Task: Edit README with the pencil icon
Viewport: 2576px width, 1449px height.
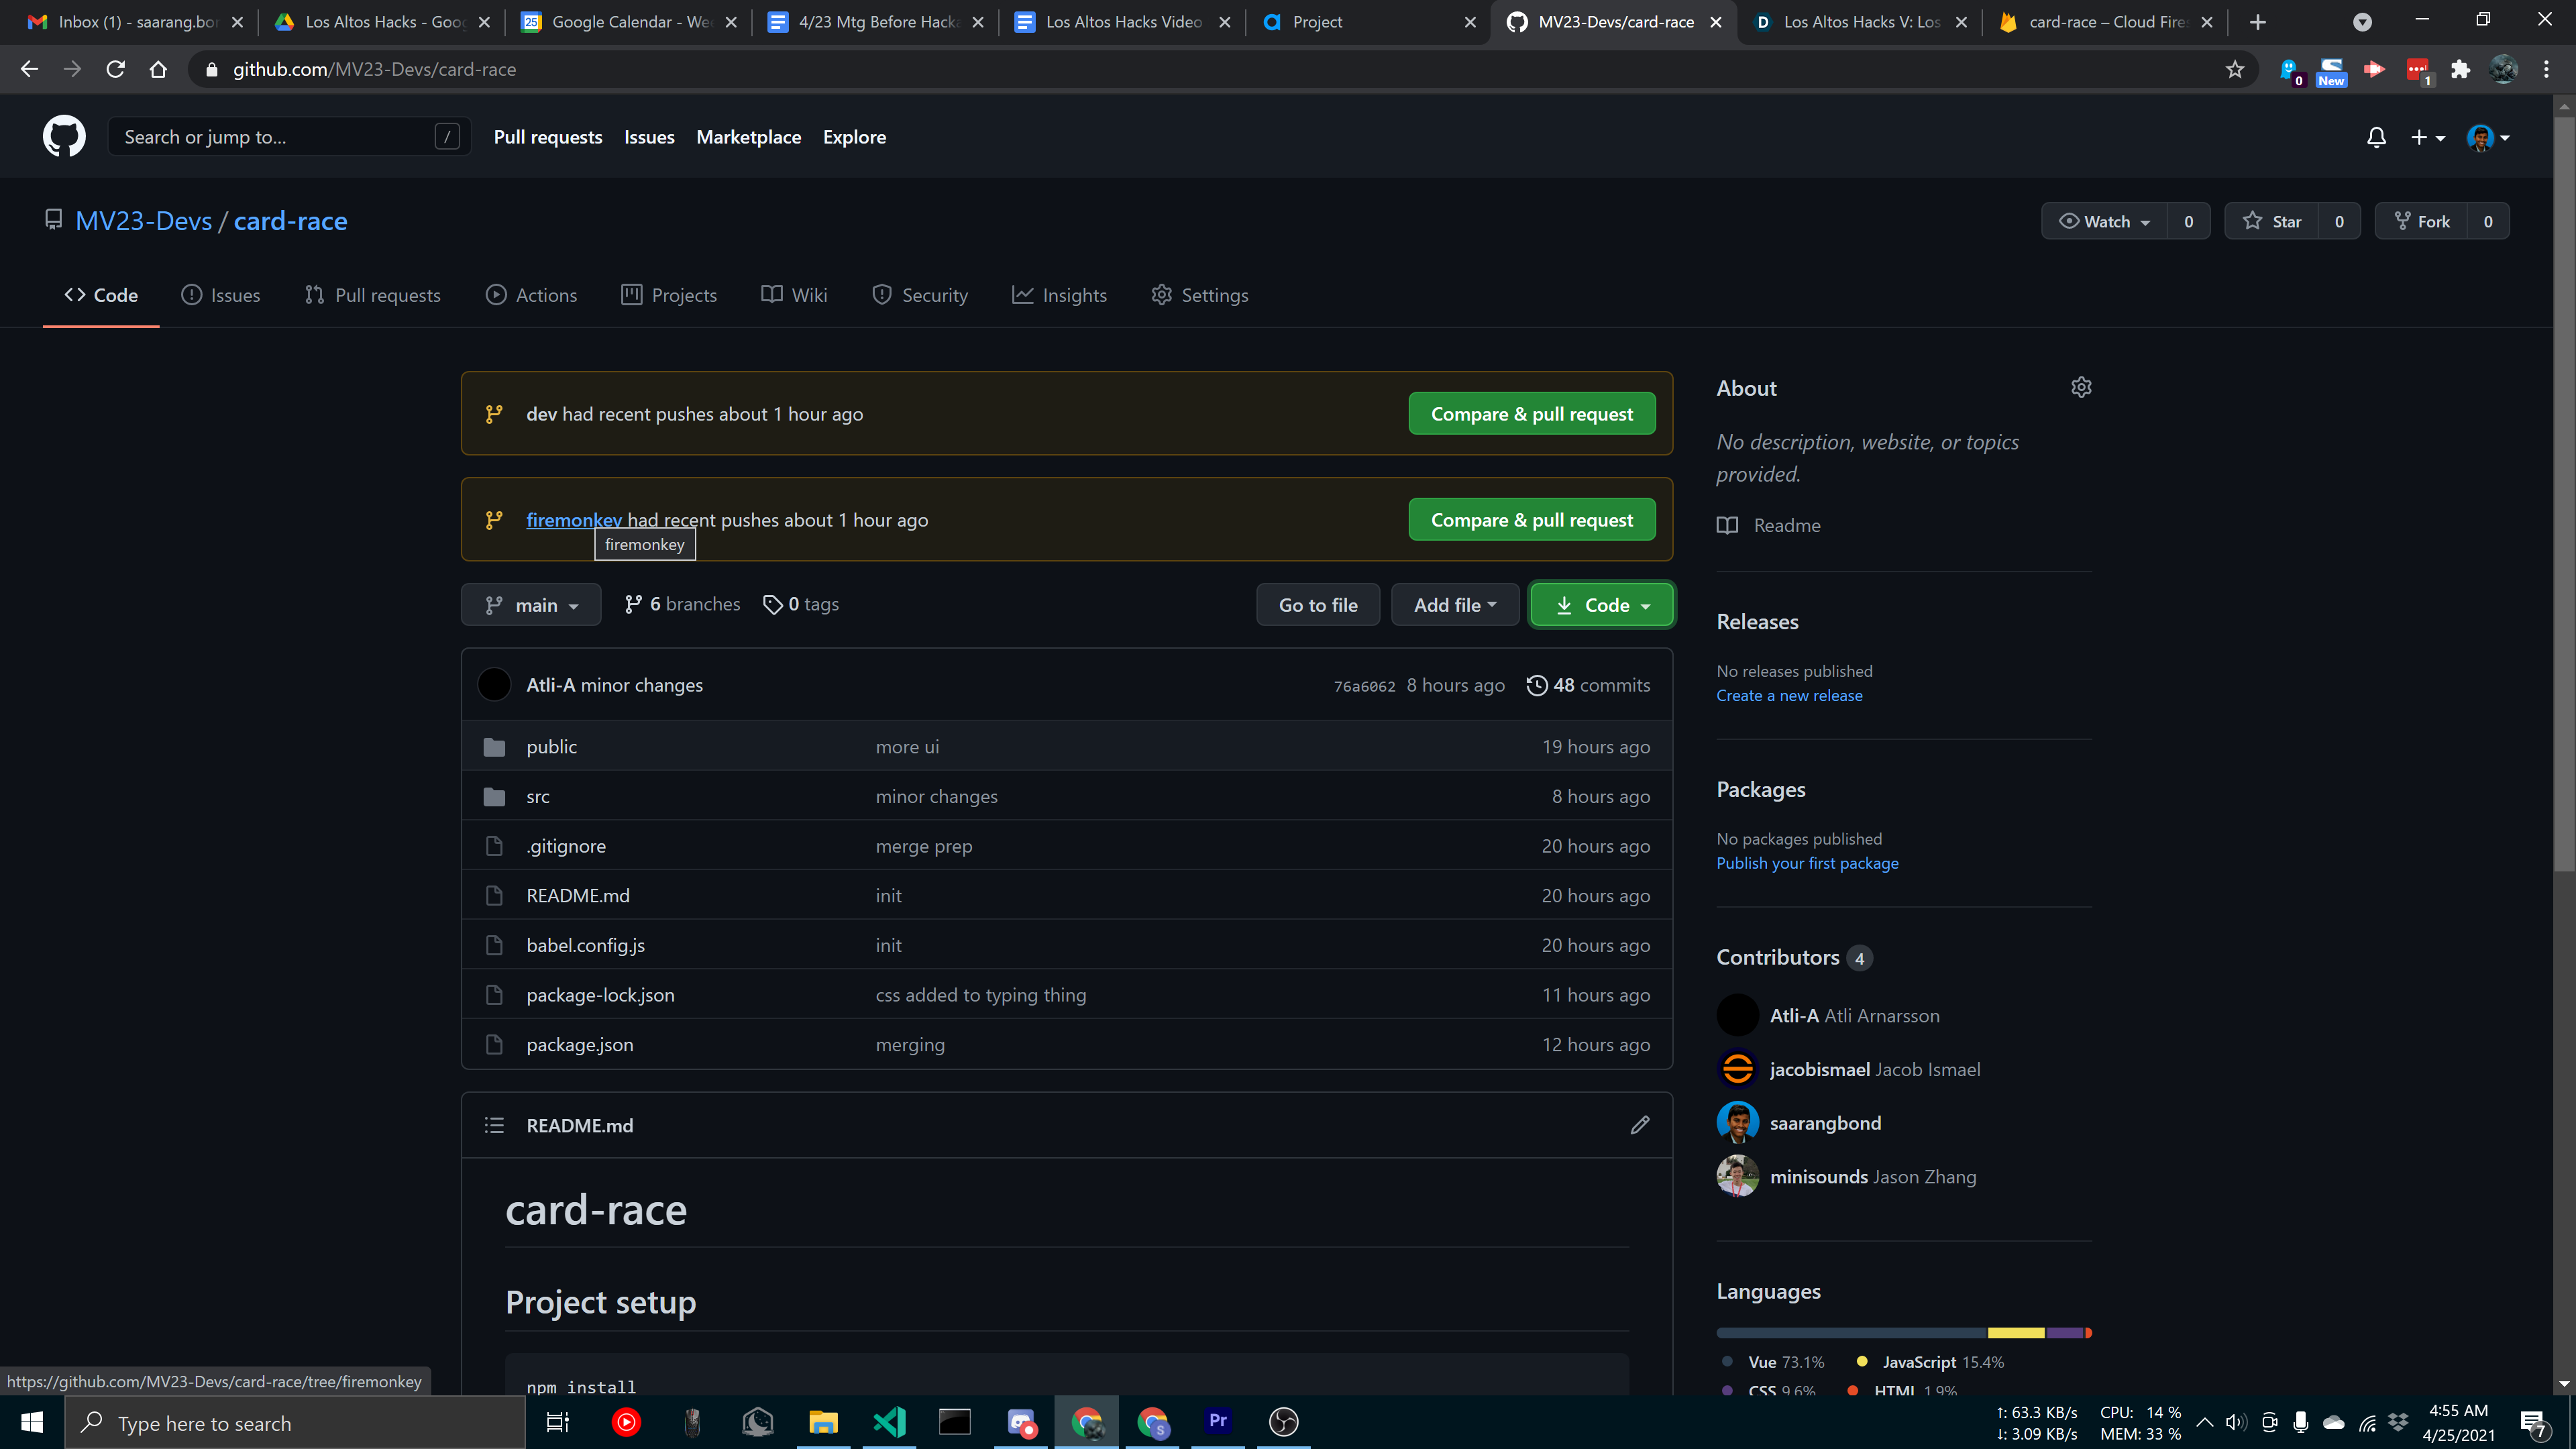Action: tap(1640, 1125)
